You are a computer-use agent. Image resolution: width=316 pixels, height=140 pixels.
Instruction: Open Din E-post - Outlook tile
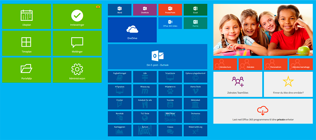(x=158, y=57)
